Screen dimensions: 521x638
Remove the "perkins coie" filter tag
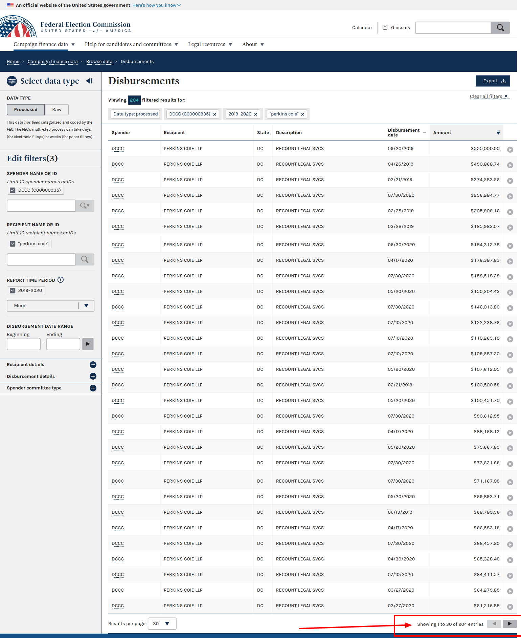302,114
